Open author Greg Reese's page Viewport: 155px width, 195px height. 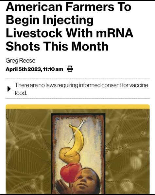(x=20, y=61)
